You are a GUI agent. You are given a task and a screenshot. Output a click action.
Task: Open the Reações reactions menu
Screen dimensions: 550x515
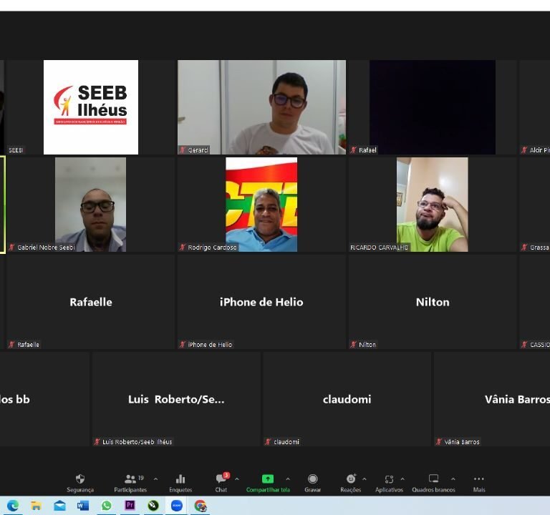point(350,482)
